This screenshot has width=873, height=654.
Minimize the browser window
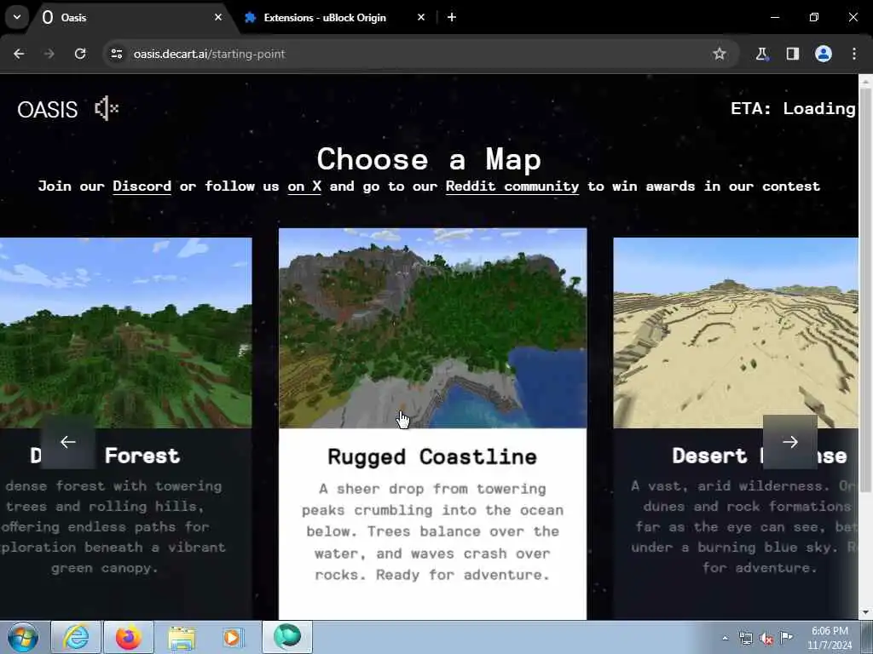point(774,17)
